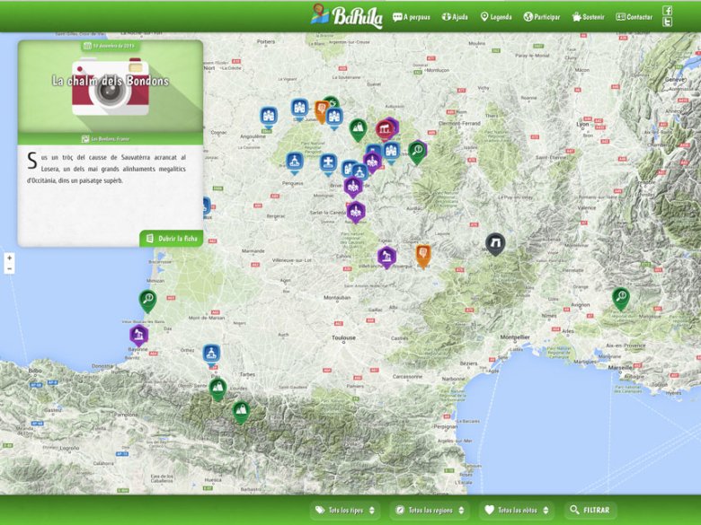Click the camera photo thumbnail
Viewport: 701px width, 525px height.
(x=111, y=88)
